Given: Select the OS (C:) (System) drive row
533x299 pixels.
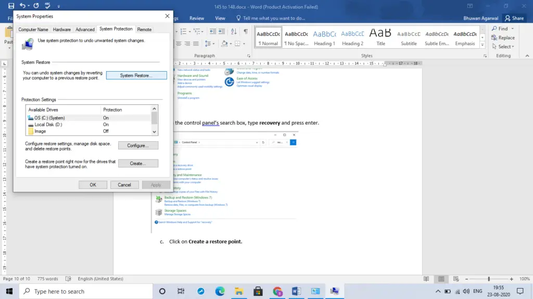Looking at the screenshot, I should point(89,118).
